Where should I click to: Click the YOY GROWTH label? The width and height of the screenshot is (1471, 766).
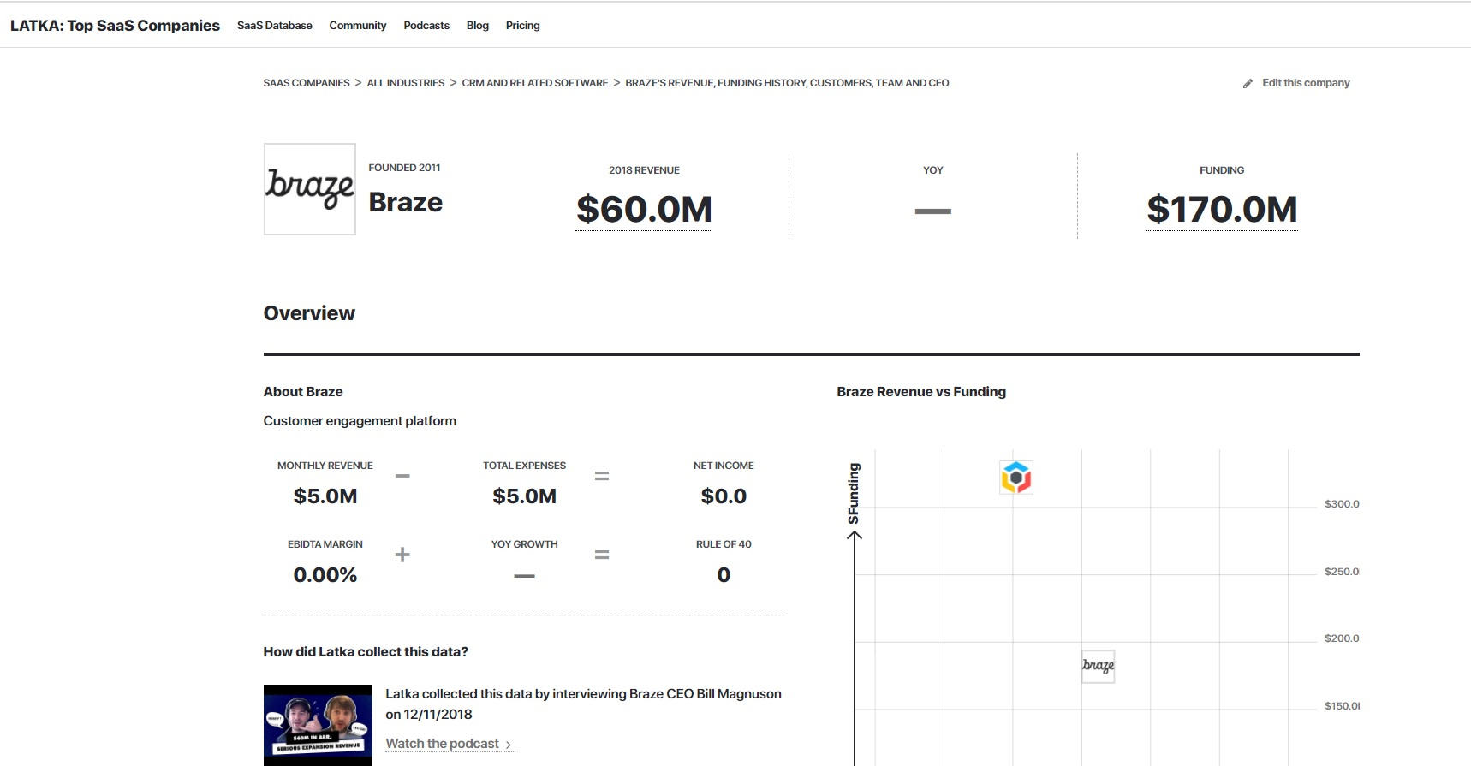click(x=524, y=544)
